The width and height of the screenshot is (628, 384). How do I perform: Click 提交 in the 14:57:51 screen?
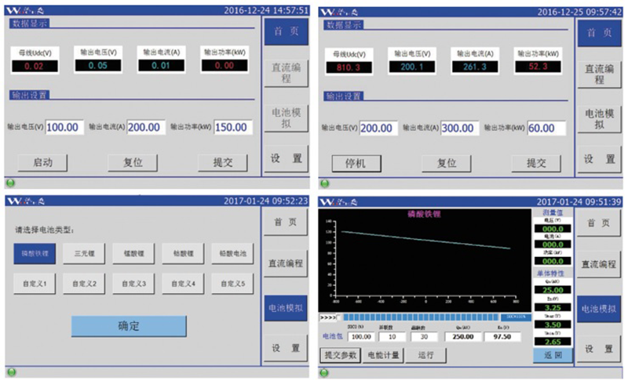coord(223,162)
